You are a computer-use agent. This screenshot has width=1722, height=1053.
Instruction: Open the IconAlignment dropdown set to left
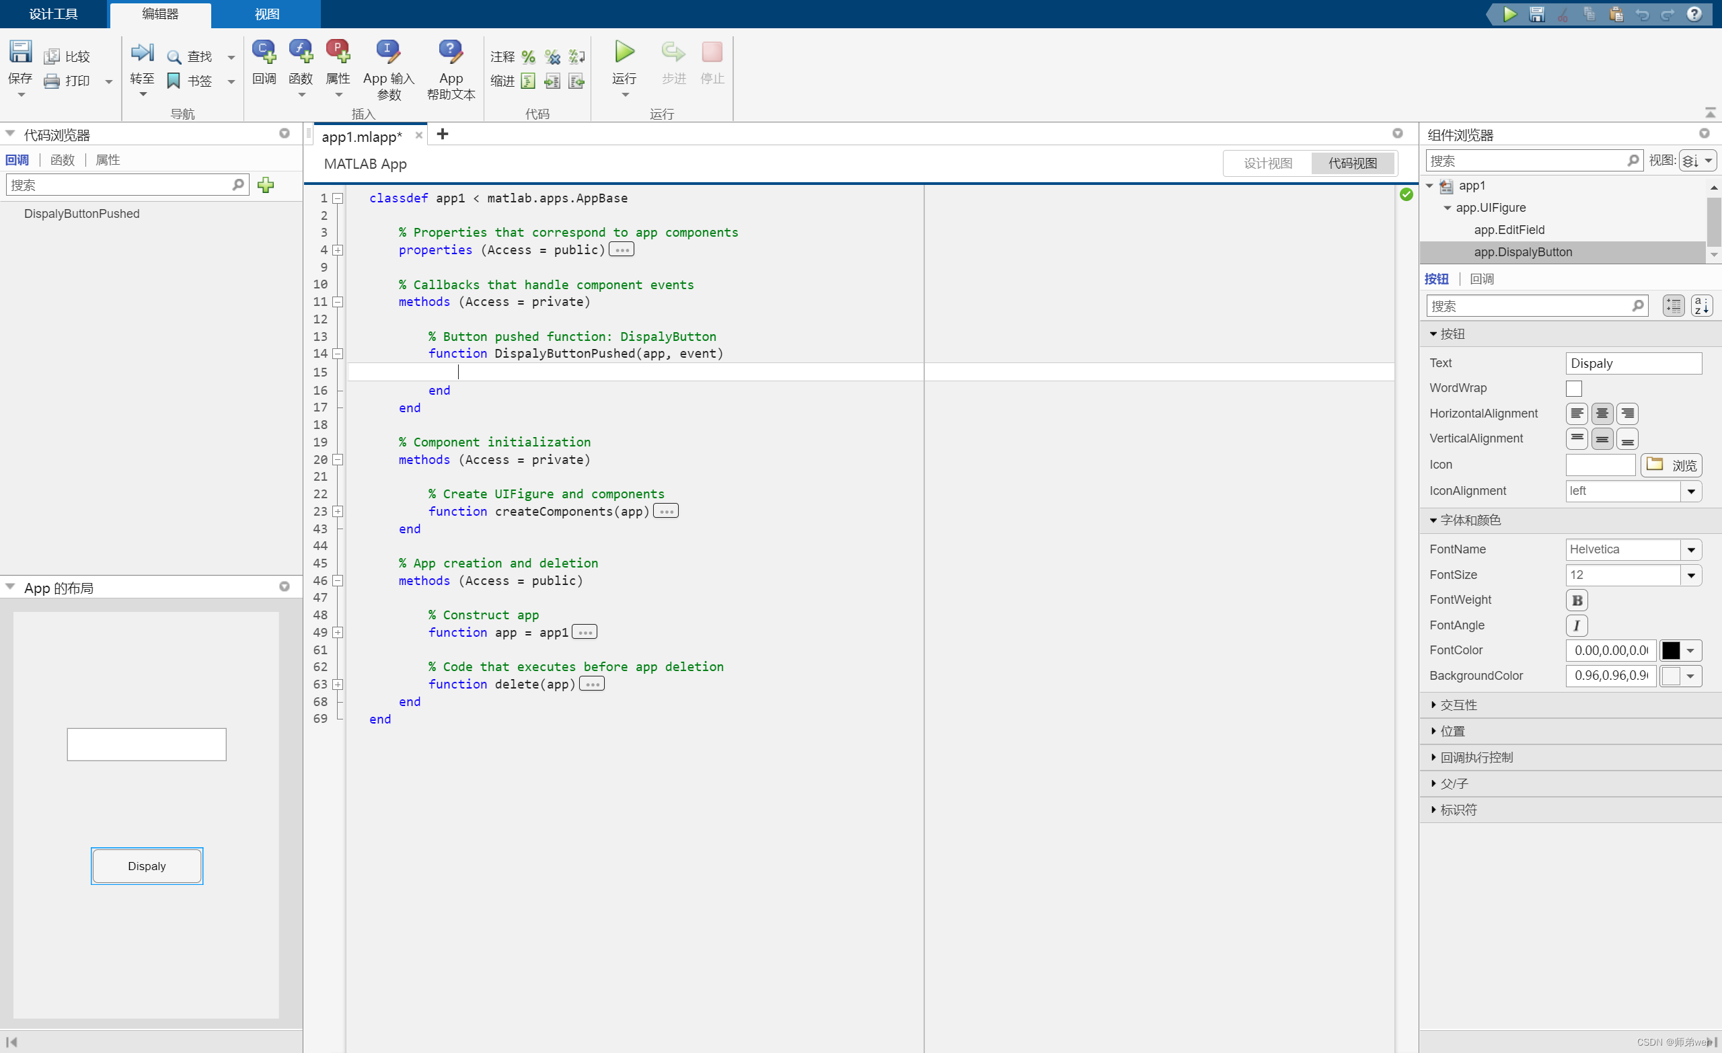(x=1692, y=490)
